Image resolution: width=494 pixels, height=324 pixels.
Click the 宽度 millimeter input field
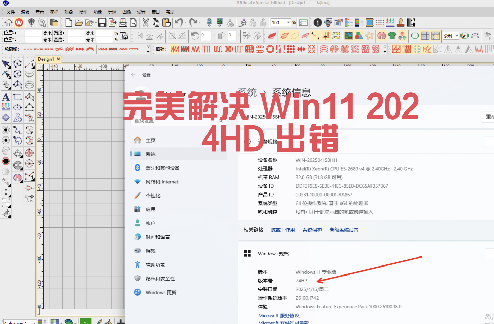(76, 33)
